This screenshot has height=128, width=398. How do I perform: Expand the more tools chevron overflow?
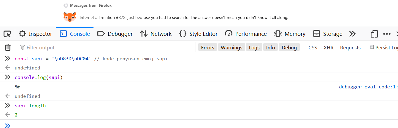pos(352,34)
